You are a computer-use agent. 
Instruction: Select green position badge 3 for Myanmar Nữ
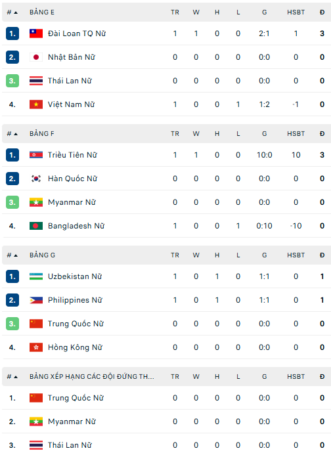tap(12, 202)
